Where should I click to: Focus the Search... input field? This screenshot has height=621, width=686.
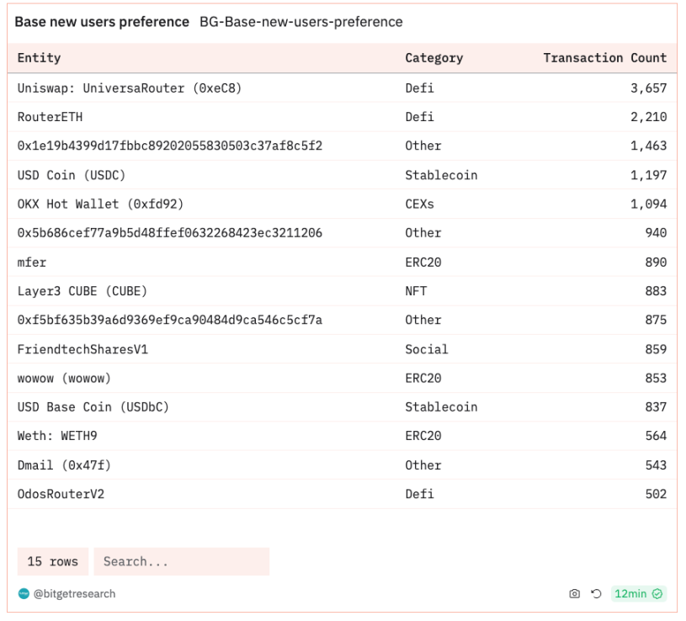(182, 561)
